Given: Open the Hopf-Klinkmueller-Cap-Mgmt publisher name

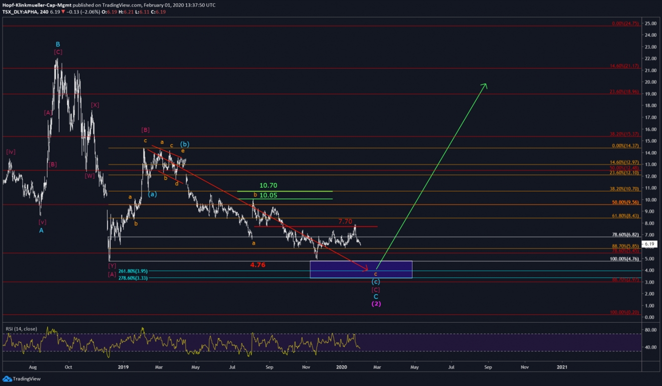Looking at the screenshot, I should pos(37,4).
